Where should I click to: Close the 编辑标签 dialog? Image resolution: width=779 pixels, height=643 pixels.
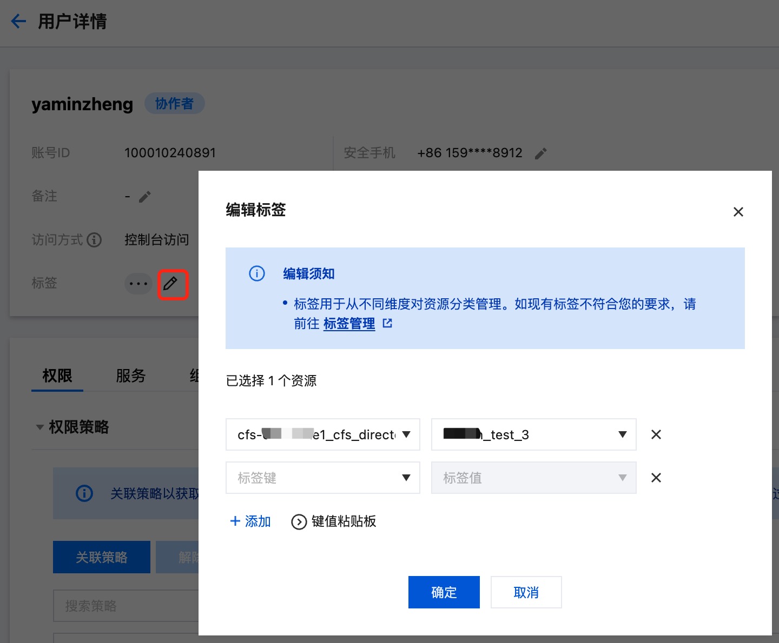point(738,212)
